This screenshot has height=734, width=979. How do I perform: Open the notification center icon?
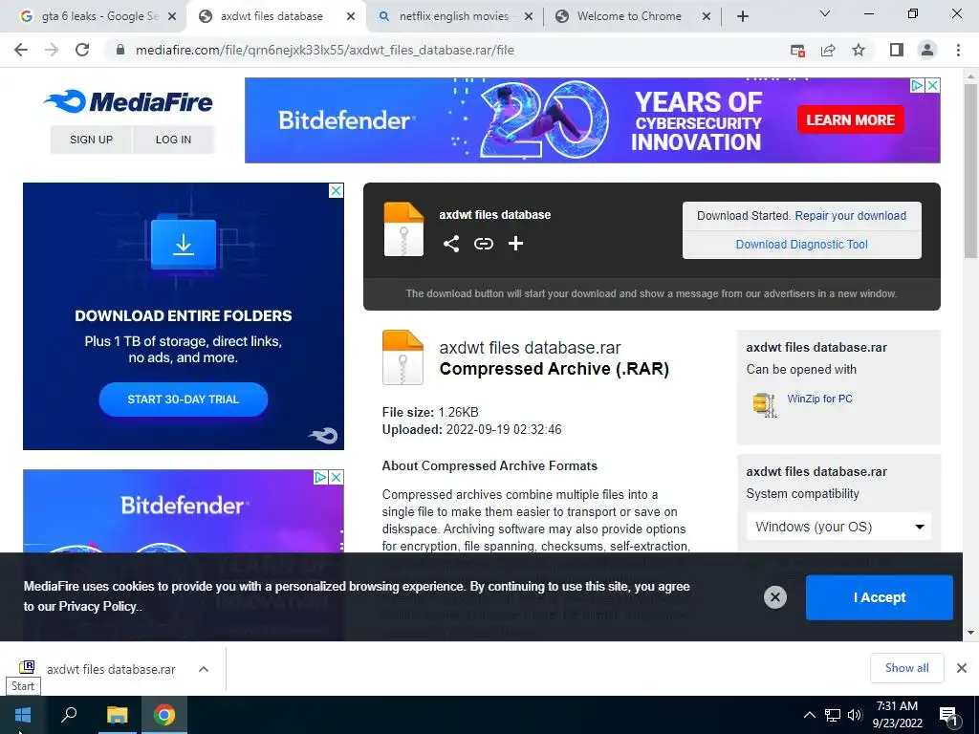[949, 716]
